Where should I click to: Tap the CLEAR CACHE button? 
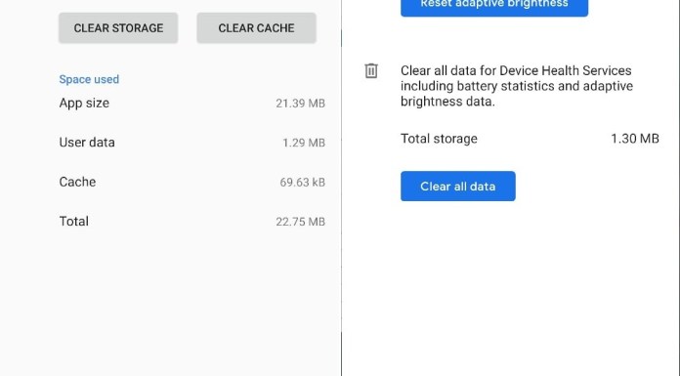coord(256,28)
